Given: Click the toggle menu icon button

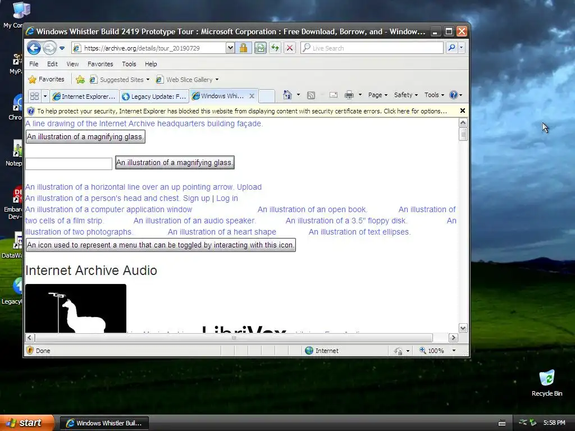Looking at the screenshot, I should [161, 245].
